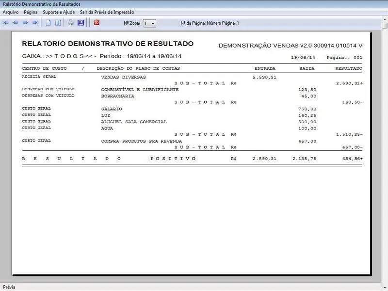Click the vertical scrollbar on the right
This screenshot has width=388, height=291.
point(385,145)
